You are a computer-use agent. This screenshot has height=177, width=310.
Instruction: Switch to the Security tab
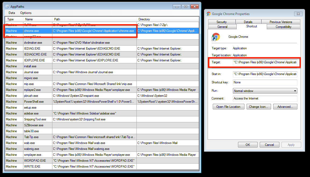221,22
